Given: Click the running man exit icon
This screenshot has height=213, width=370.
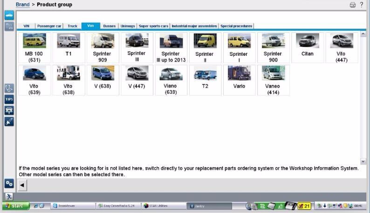Looking at the screenshot, I should (x=9, y=197).
